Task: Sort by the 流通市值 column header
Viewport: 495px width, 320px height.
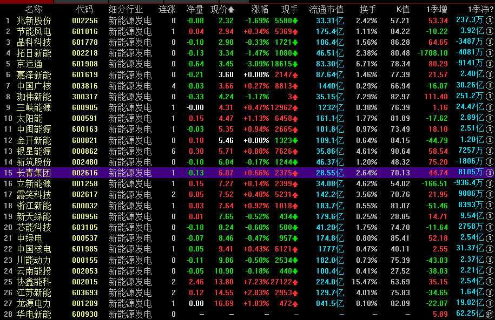Action: click(x=326, y=10)
